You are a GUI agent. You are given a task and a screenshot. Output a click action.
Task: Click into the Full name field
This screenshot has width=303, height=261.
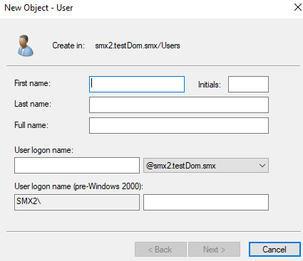[x=179, y=125]
